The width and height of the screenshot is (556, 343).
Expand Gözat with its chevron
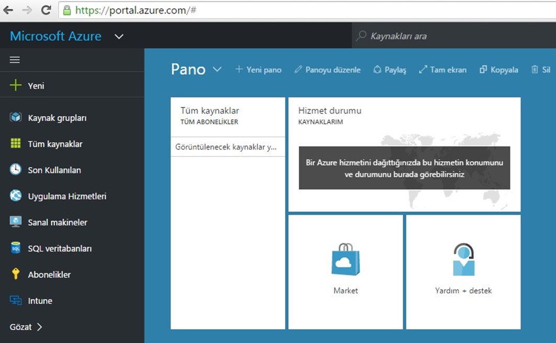tap(39, 327)
